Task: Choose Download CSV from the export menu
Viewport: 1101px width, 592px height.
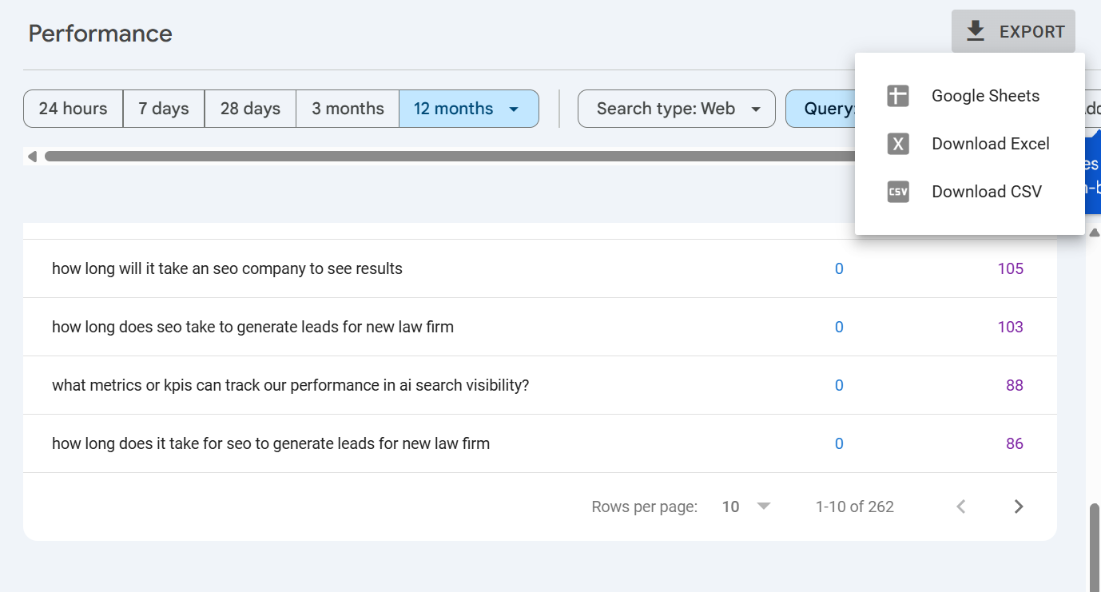Action: click(986, 192)
